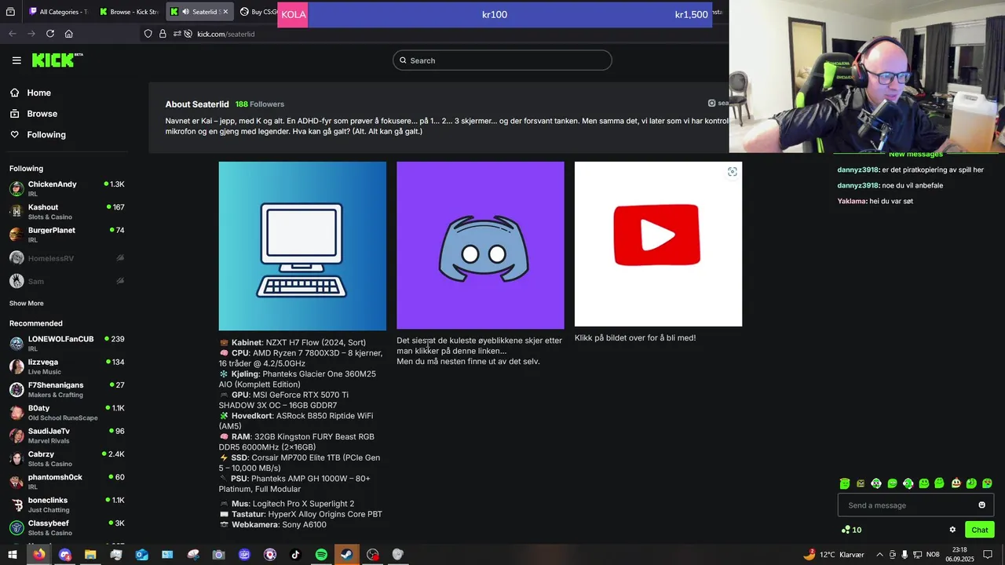The height and width of the screenshot is (565, 1005).
Task: Insert the party-hat Kick emote
Action: 956,483
